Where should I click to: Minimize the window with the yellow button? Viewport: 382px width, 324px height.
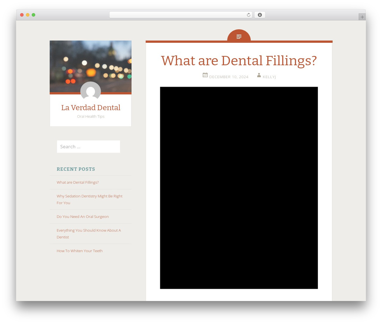click(28, 15)
